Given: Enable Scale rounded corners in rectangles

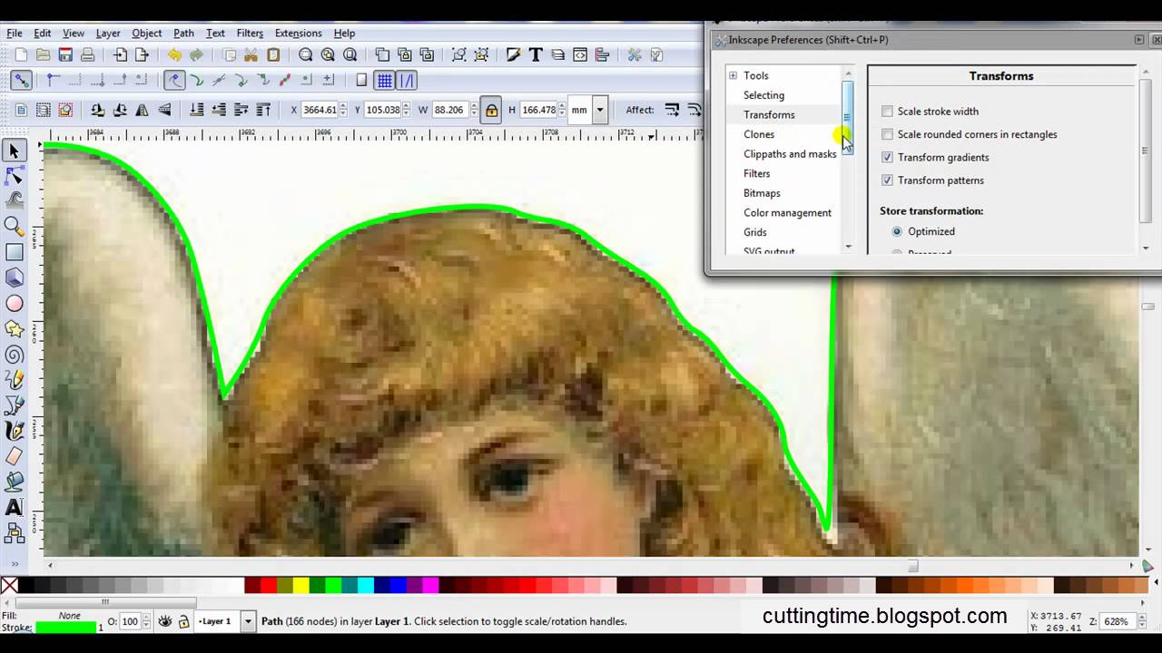Looking at the screenshot, I should (887, 134).
